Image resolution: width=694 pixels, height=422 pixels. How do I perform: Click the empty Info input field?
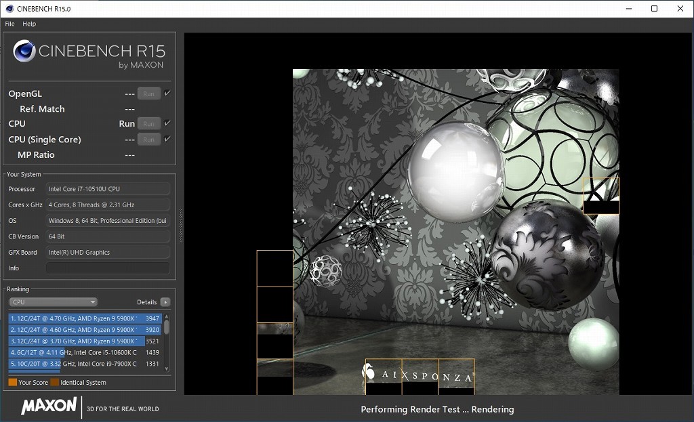pos(108,268)
